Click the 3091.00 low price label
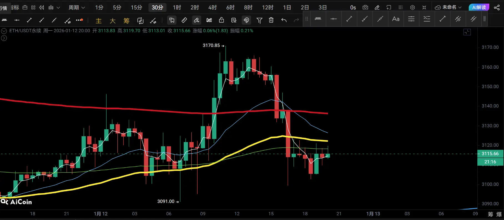This screenshot has width=504, height=220. [x=166, y=201]
